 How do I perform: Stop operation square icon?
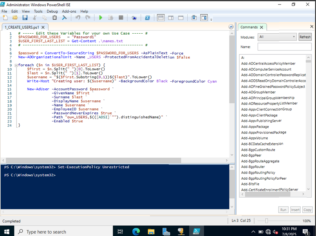(121, 18)
